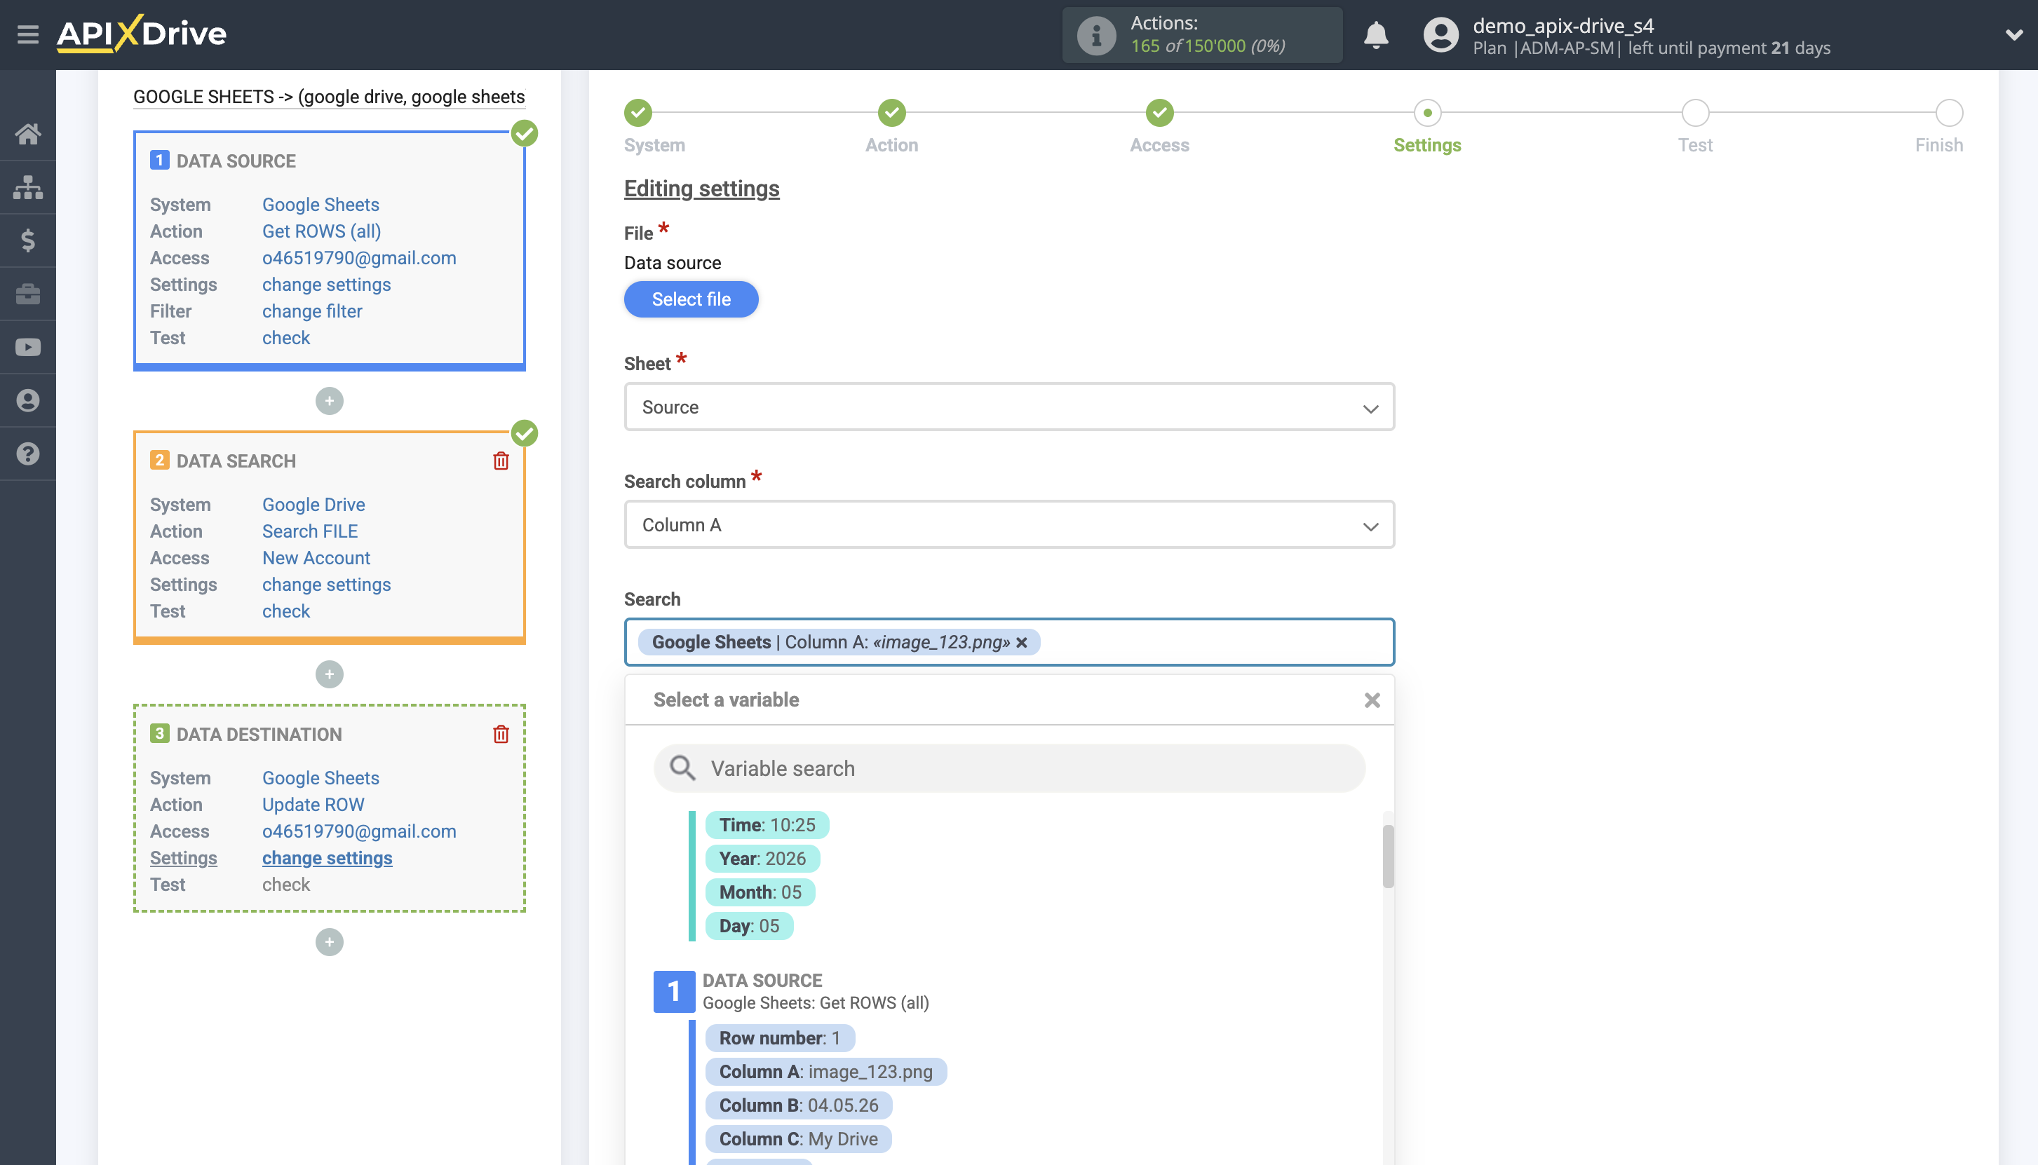Image resolution: width=2038 pixels, height=1165 pixels.
Task: Open the Search column dropdown
Action: click(1009, 525)
